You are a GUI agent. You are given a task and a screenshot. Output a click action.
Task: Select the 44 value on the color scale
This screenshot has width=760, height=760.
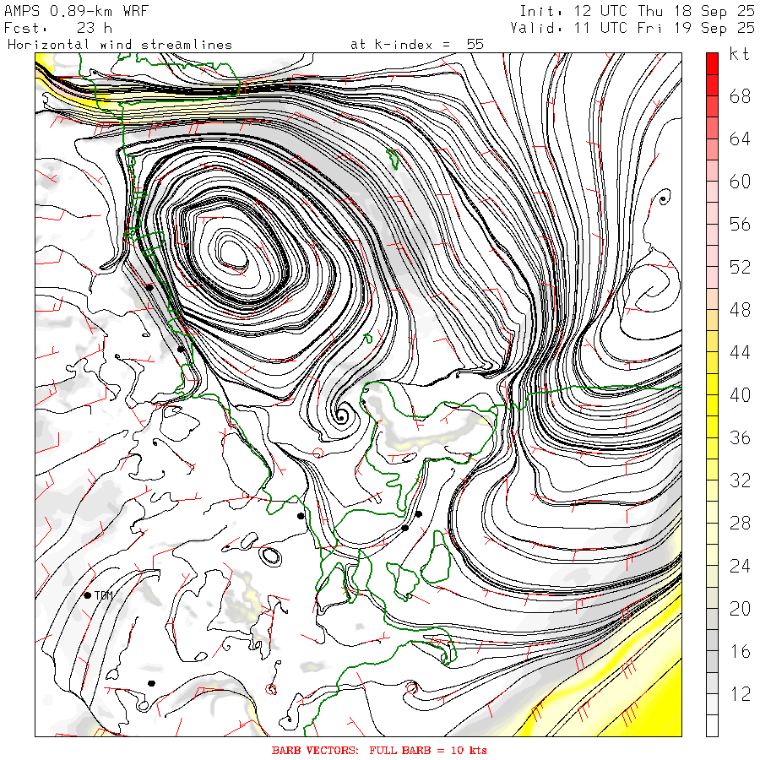point(740,352)
